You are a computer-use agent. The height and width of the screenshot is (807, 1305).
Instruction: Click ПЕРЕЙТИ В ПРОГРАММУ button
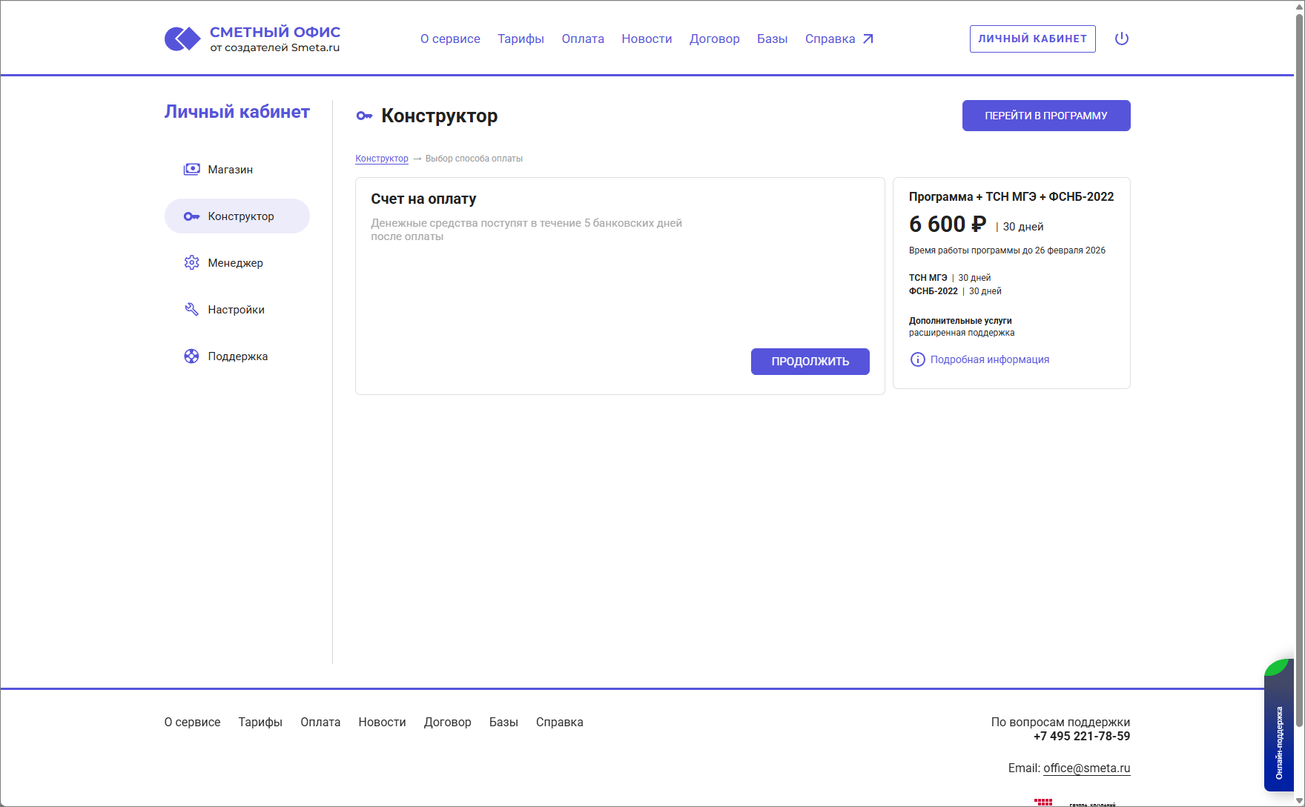coord(1045,116)
